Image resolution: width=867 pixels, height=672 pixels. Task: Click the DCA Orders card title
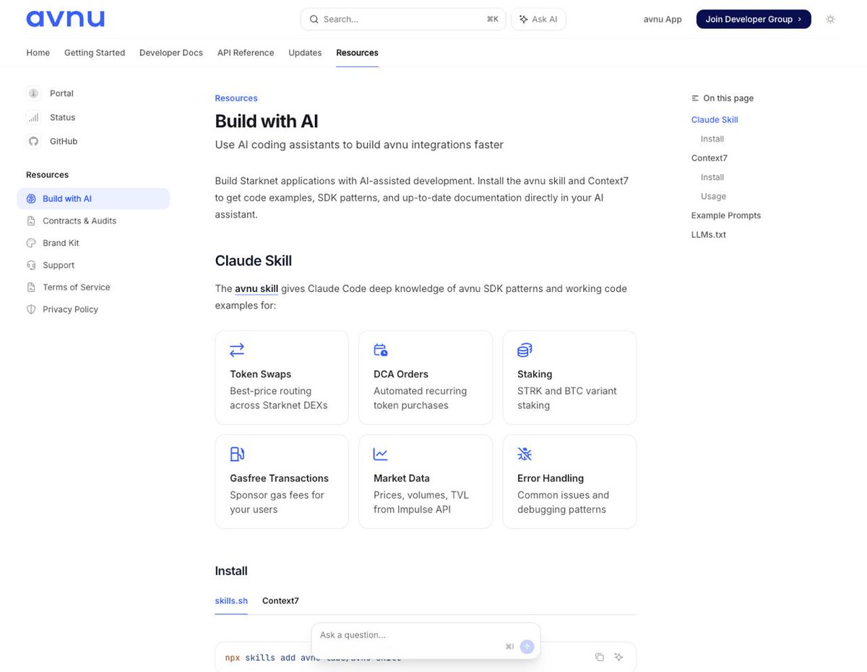401,374
